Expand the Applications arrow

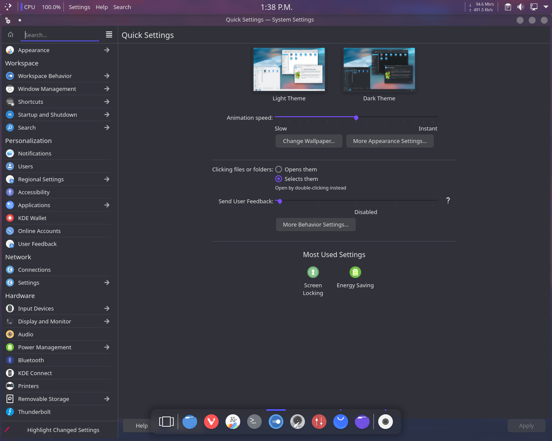pyautogui.click(x=107, y=205)
